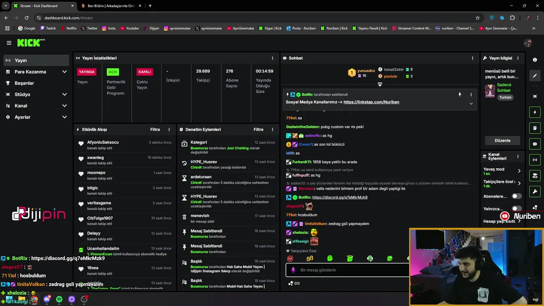This screenshot has width=544, height=306.
Task: Collapse the chat leaderboard arrow
Action: pos(380,84)
